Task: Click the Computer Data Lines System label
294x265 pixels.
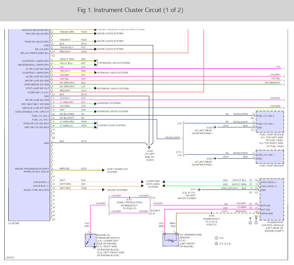Action: tap(153, 184)
